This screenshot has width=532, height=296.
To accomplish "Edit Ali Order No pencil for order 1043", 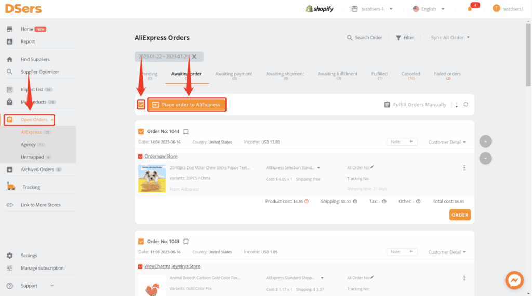I will pyautogui.click(x=372, y=277).
